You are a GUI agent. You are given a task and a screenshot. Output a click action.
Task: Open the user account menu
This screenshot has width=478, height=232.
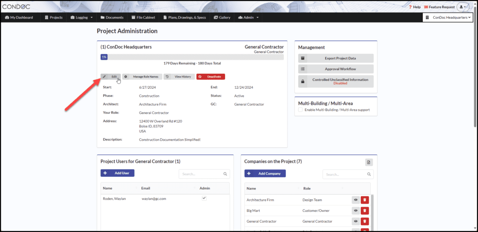[463, 7]
